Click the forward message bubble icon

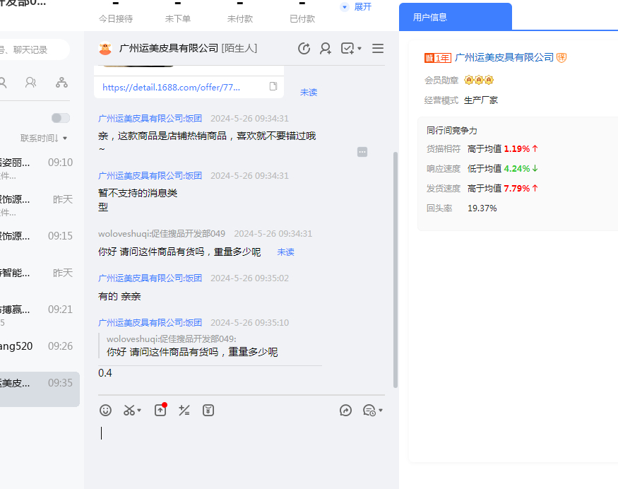tap(345, 410)
